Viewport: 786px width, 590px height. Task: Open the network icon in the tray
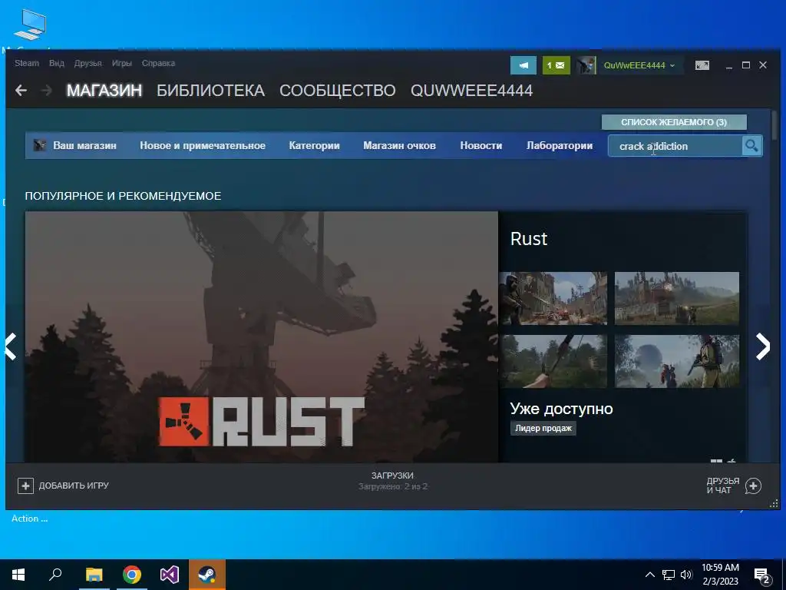click(669, 575)
